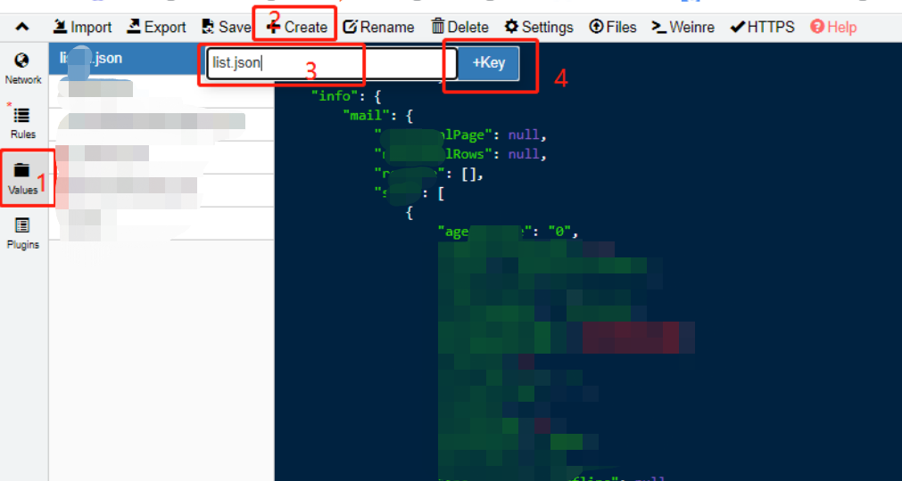Collapse the top menu with the up chevron

[23, 27]
